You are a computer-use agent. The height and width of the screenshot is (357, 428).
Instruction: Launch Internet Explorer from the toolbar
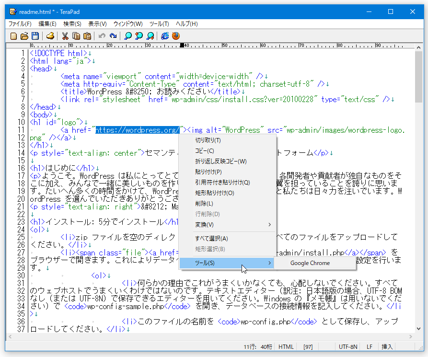coord(165,36)
